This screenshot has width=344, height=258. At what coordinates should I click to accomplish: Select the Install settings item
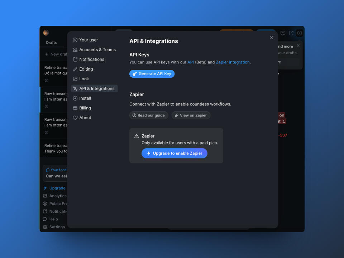pos(85,98)
